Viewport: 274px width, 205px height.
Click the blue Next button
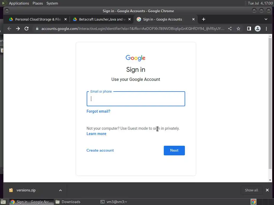click(x=174, y=151)
